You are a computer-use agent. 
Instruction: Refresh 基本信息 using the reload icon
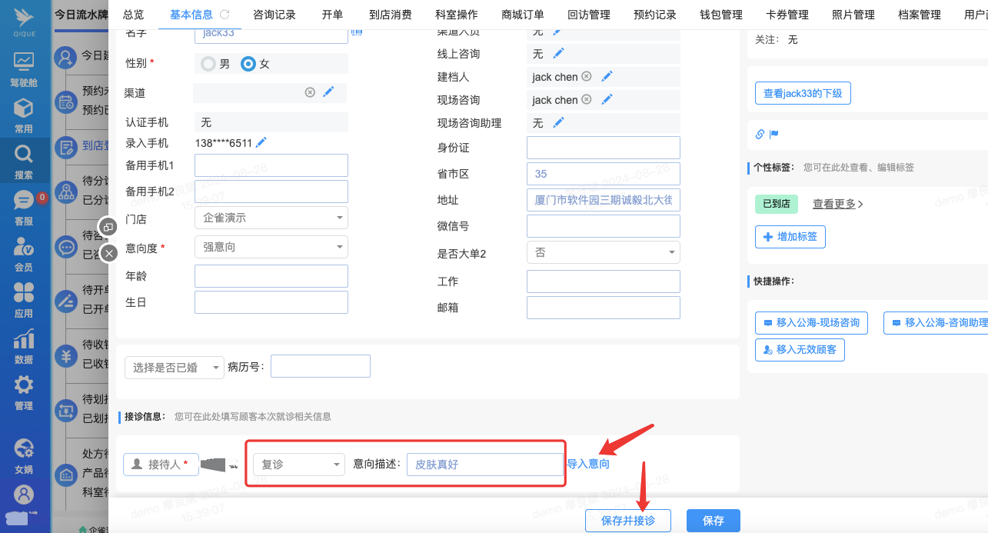(x=225, y=15)
